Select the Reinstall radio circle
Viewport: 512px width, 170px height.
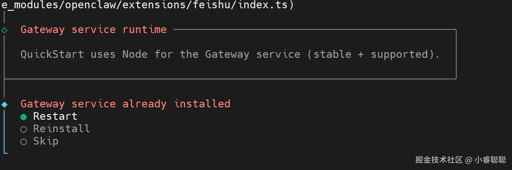coord(24,129)
